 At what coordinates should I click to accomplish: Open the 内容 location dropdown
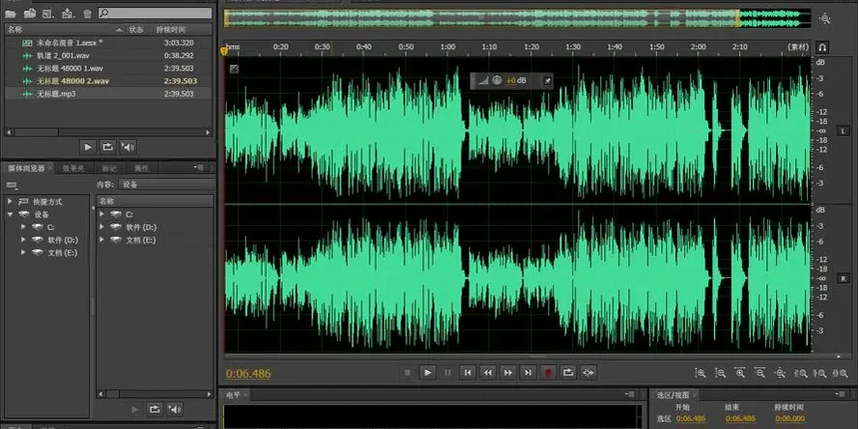coord(164,184)
